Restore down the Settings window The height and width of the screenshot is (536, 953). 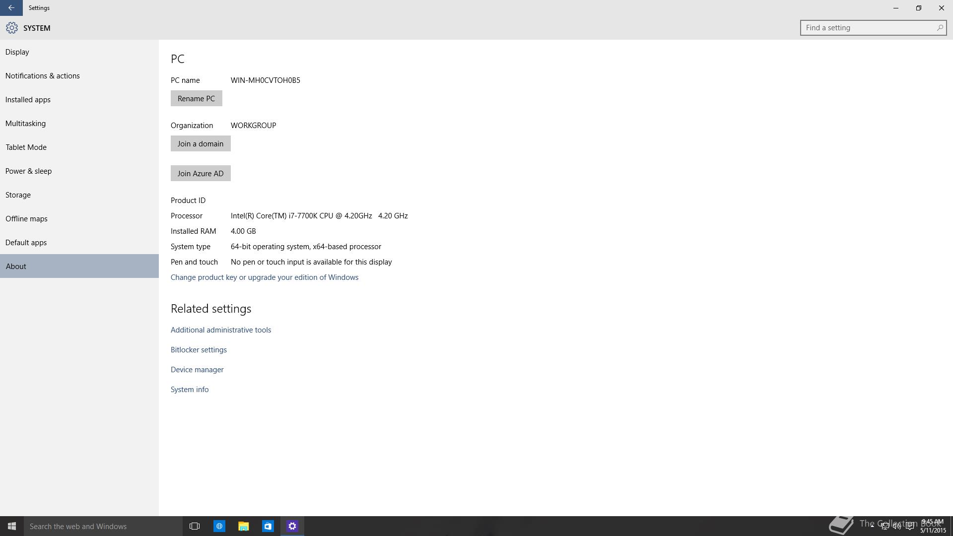point(919,8)
